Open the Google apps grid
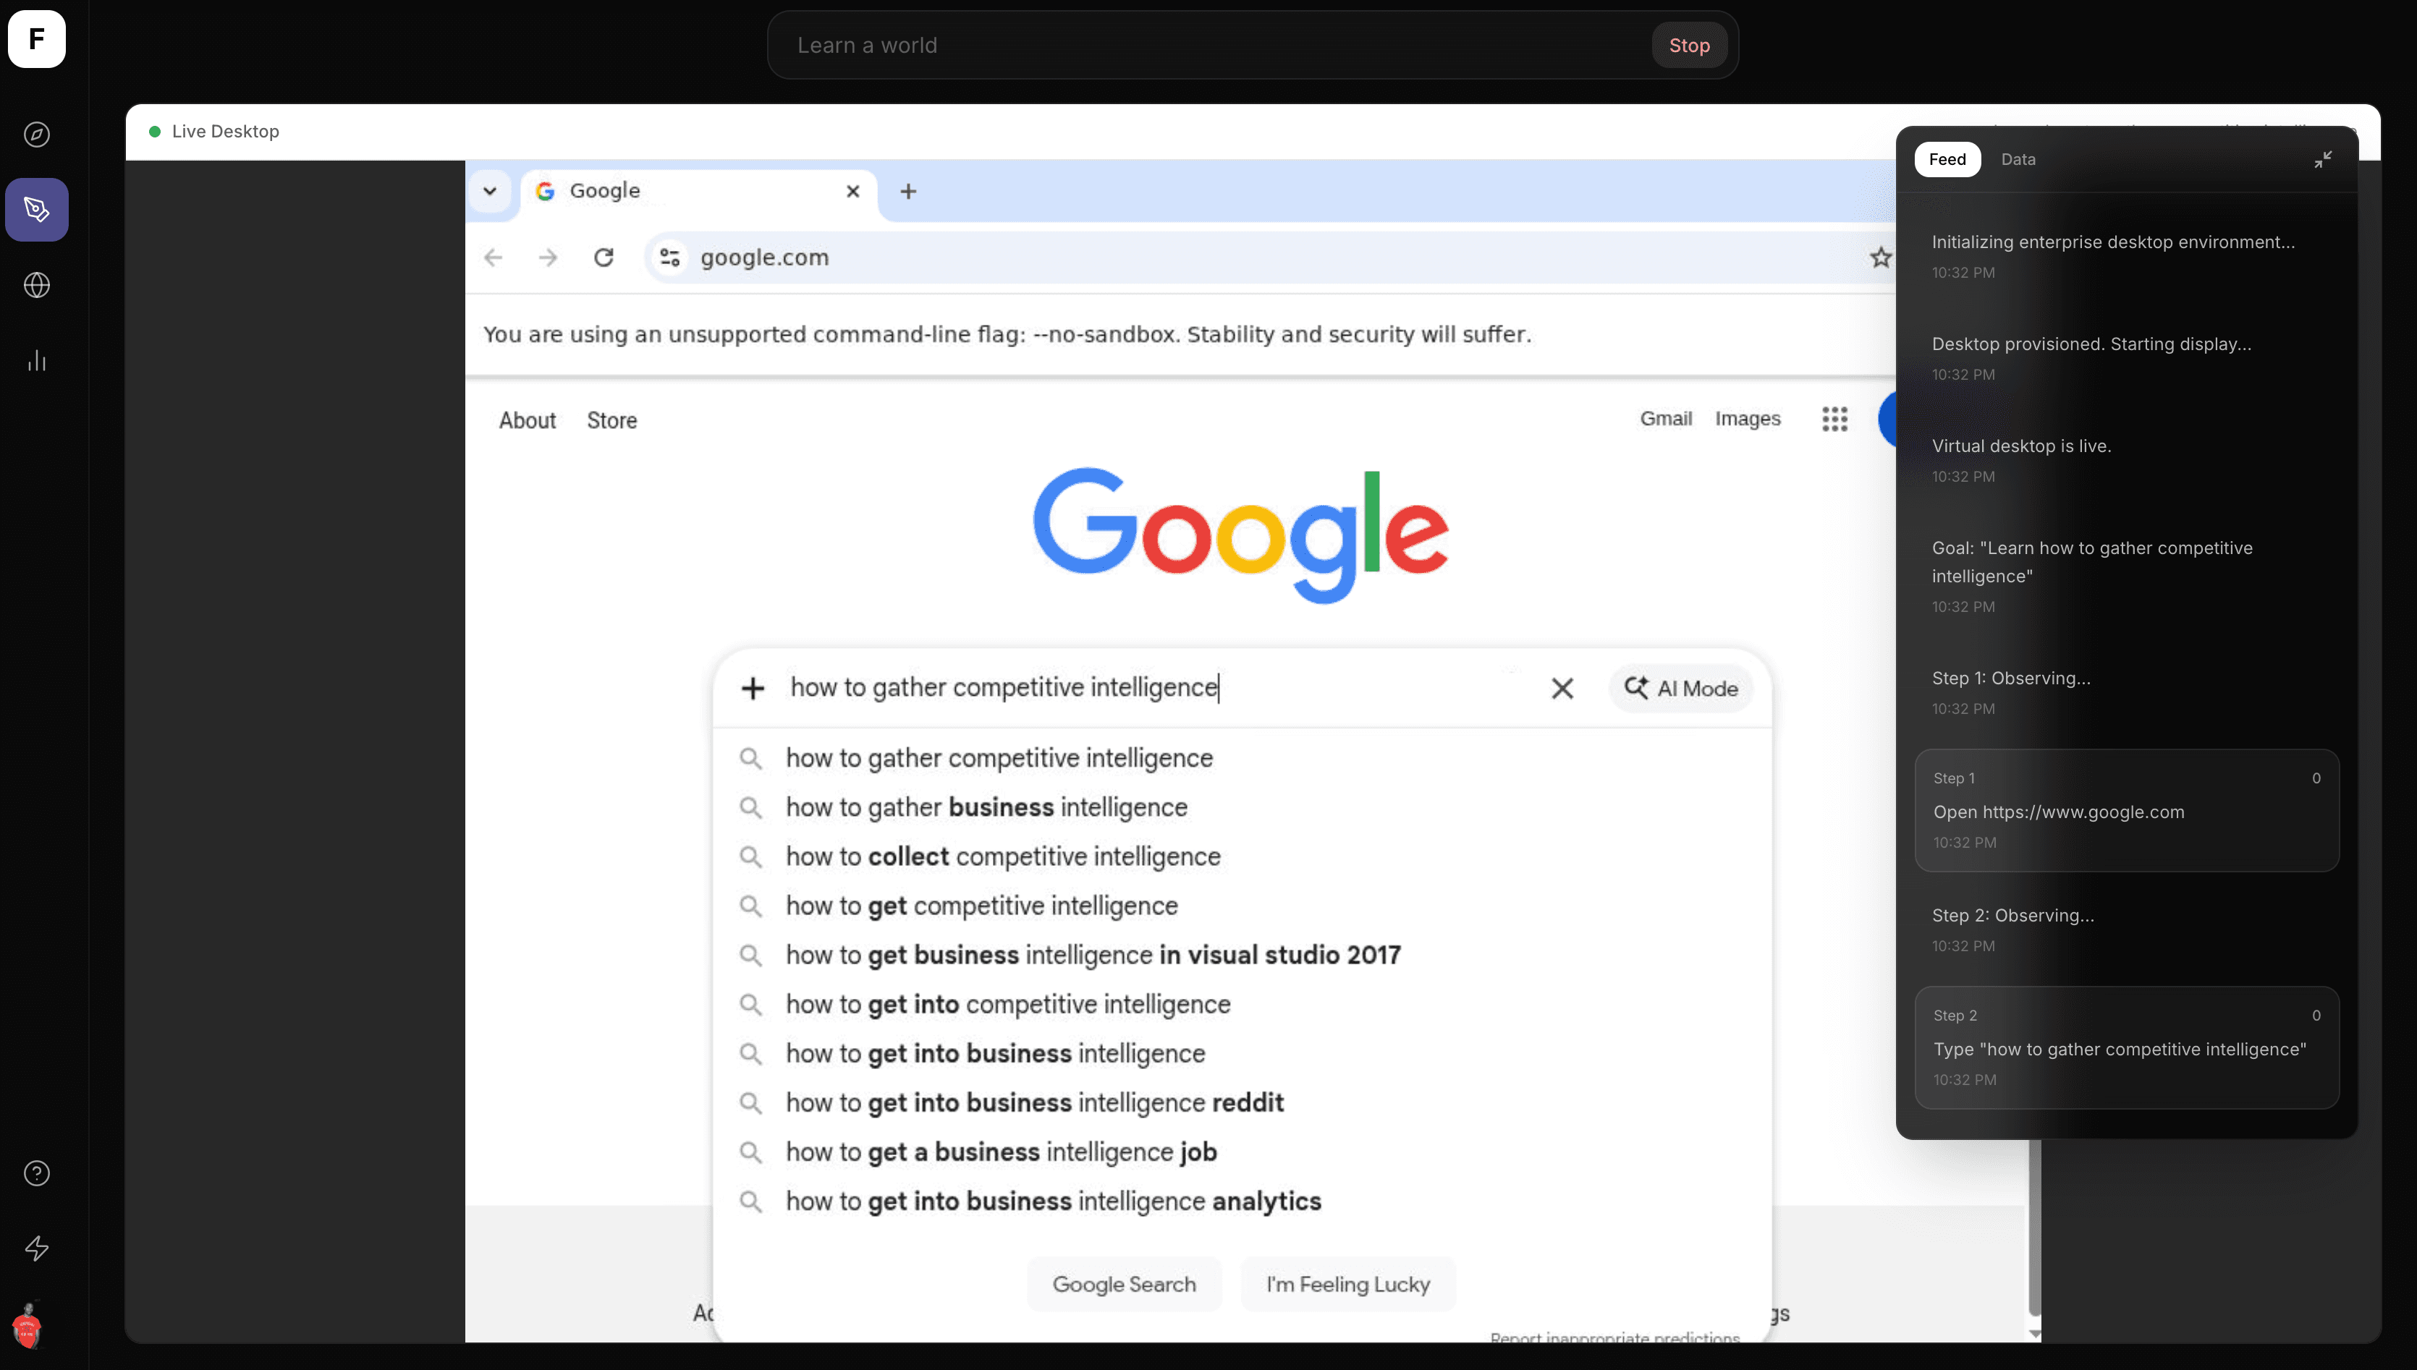 pos(1834,419)
